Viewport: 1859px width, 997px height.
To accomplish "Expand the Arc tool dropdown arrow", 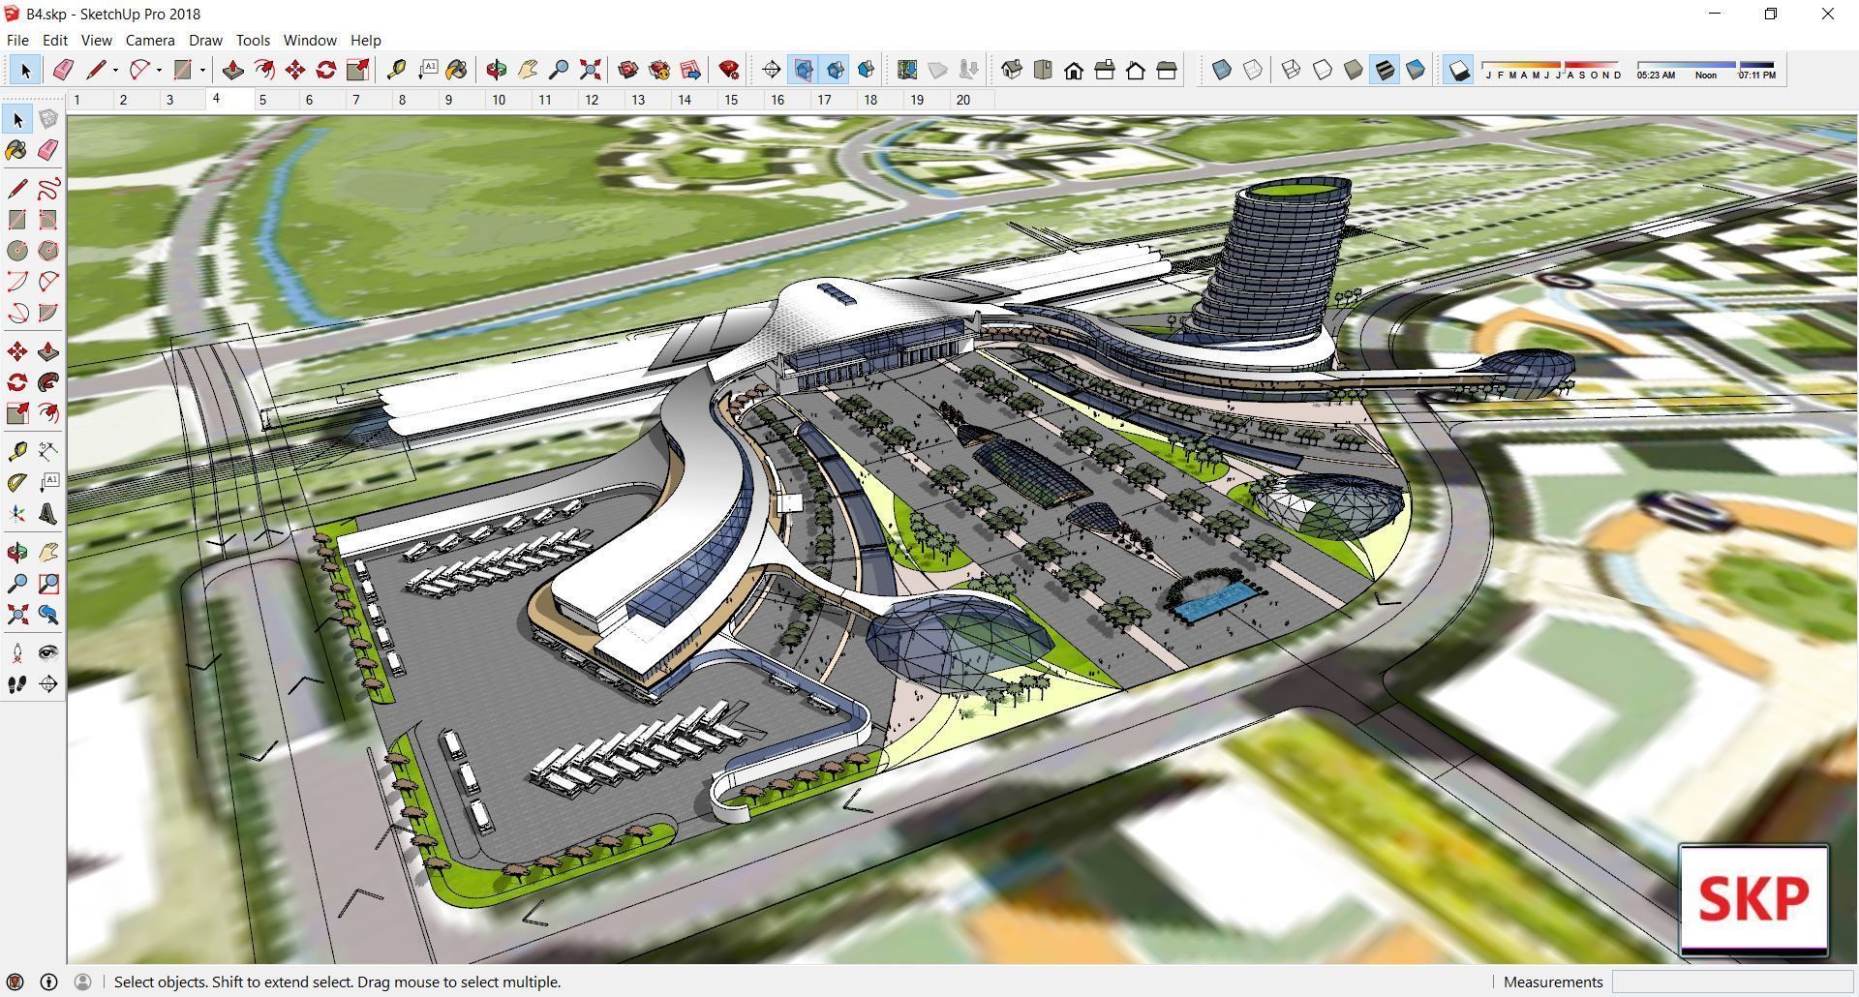I will click(x=159, y=70).
